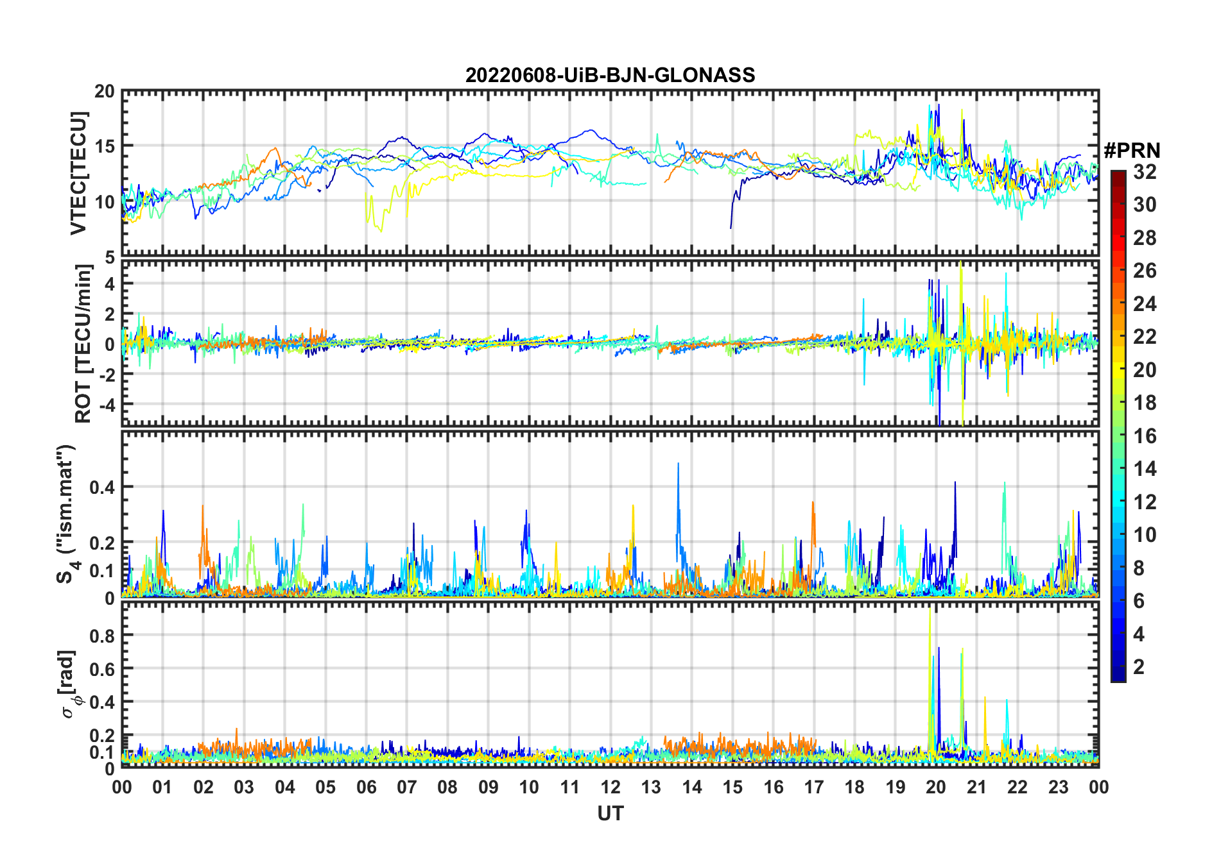The height and width of the screenshot is (853, 1221).
Task: Click colorbar tick label 22
Action: (1145, 337)
